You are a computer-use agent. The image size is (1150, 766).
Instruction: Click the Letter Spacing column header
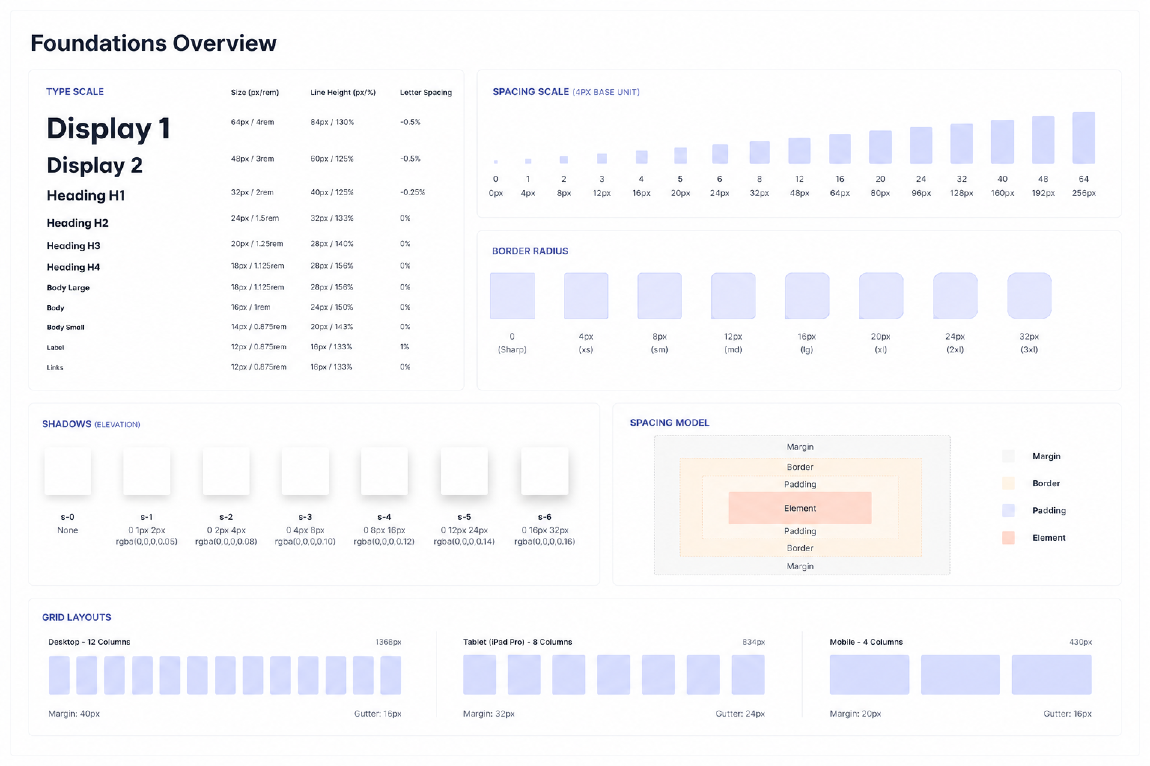[x=426, y=92]
